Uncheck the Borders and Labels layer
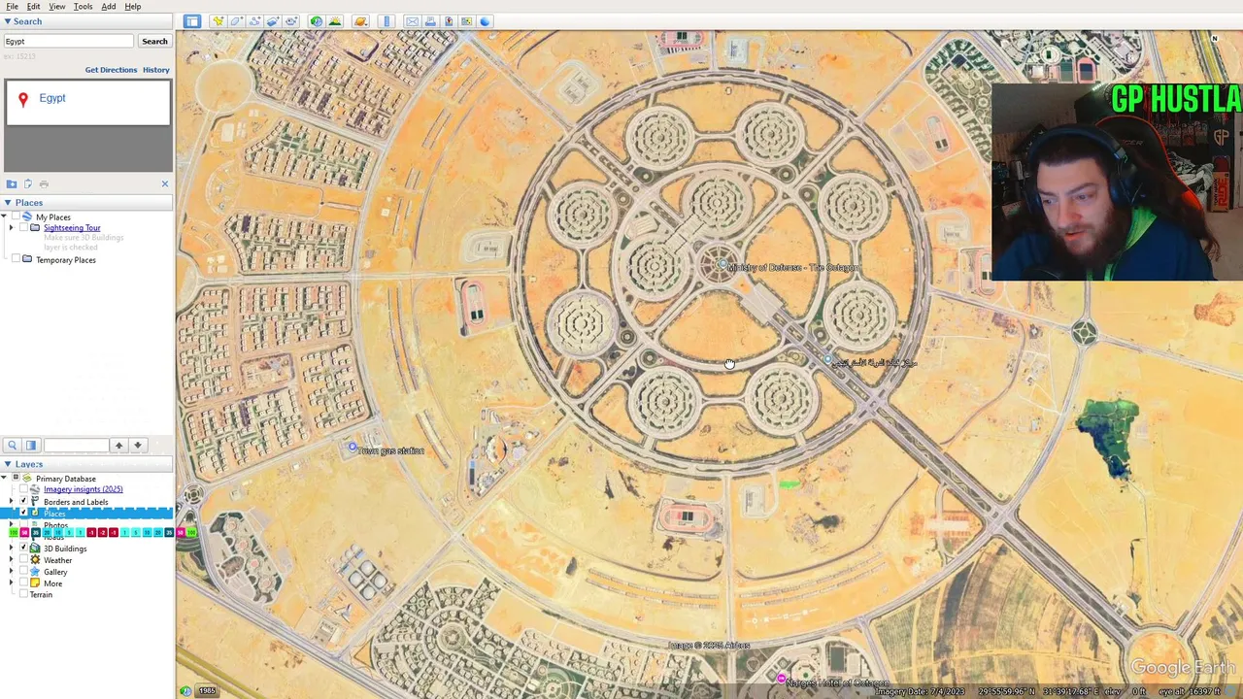 point(23,502)
